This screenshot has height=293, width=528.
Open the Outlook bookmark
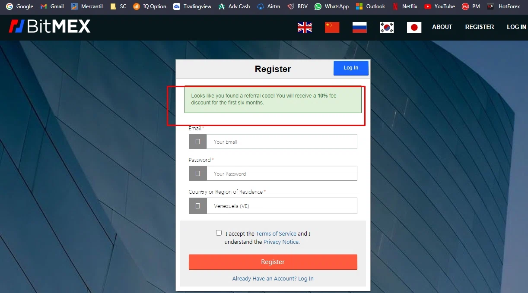[x=370, y=6]
